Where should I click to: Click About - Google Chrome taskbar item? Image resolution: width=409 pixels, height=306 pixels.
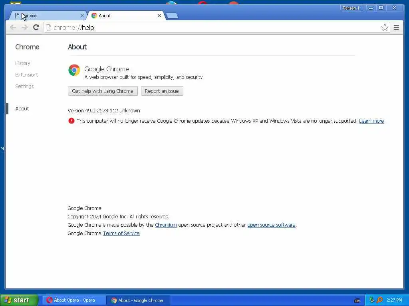(138, 300)
